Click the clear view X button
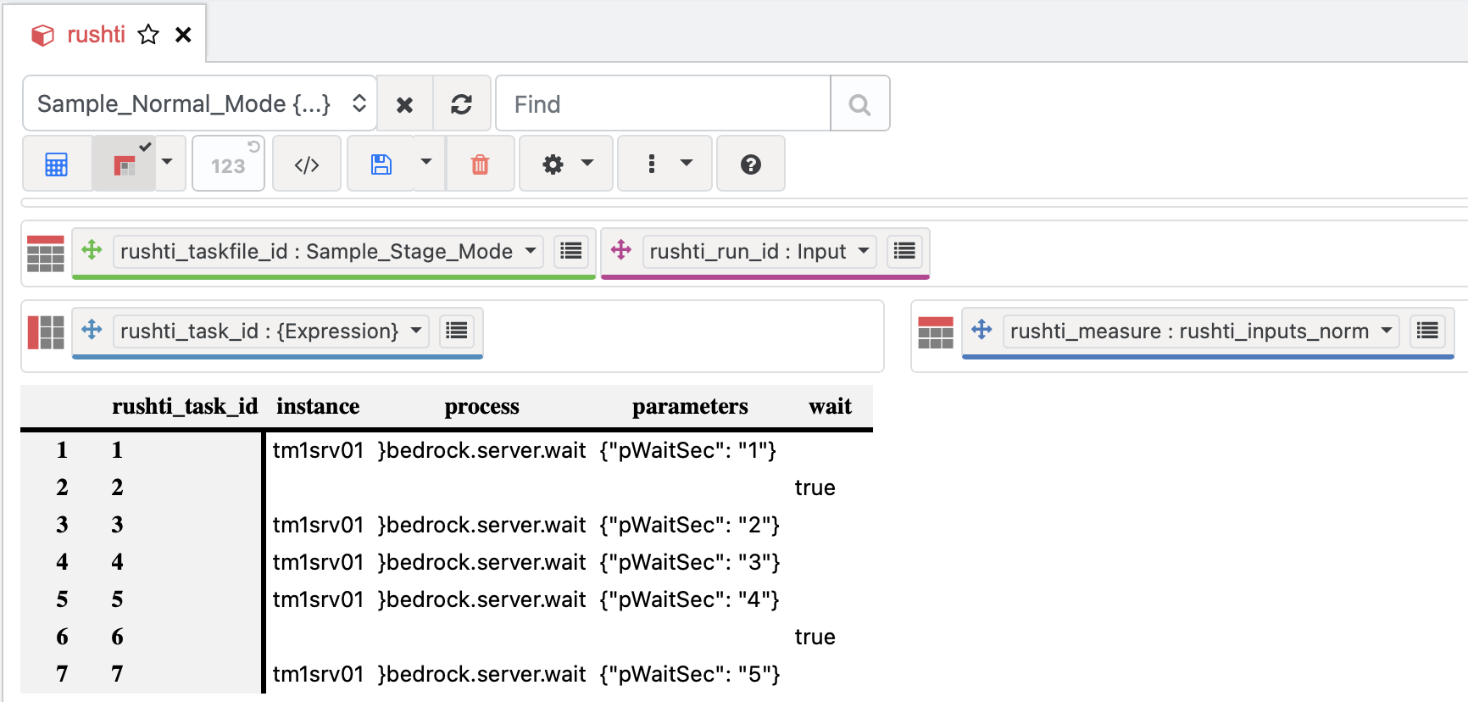Viewport: 1468px width, 702px height. point(405,104)
